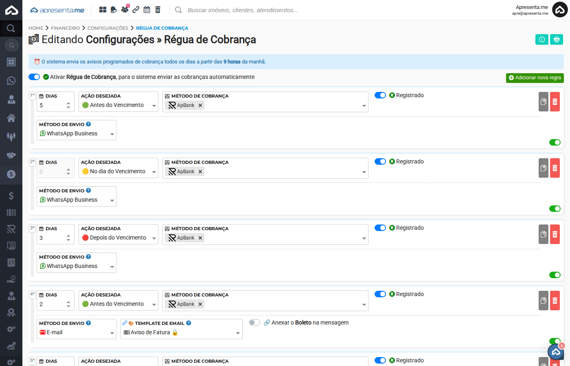The image size is (570, 366).
Task: Click the info button near the page title
Action: 542,39
